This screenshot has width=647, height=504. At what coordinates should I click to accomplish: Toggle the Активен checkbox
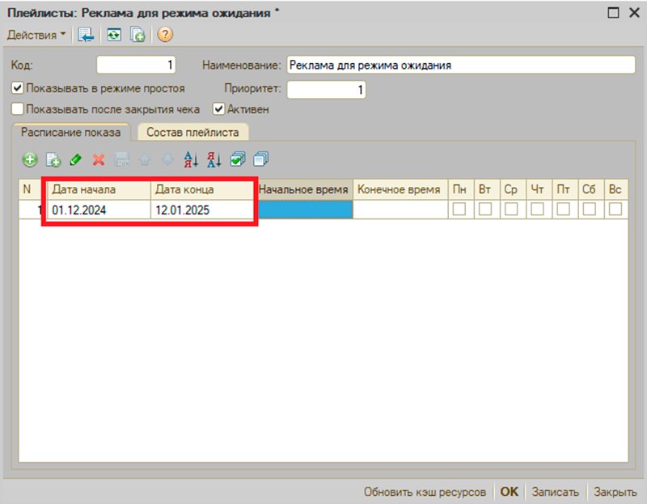pyautogui.click(x=218, y=109)
